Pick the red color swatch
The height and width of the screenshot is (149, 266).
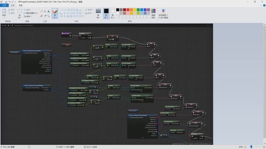pos(128,10)
